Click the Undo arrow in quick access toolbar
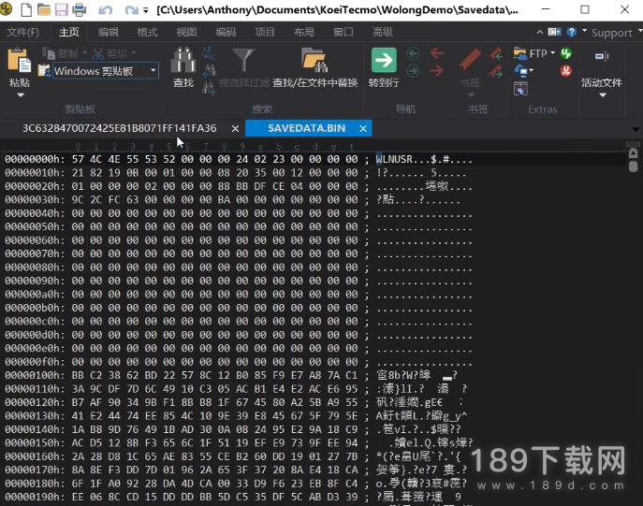The height and width of the screenshot is (506, 643). 106,10
